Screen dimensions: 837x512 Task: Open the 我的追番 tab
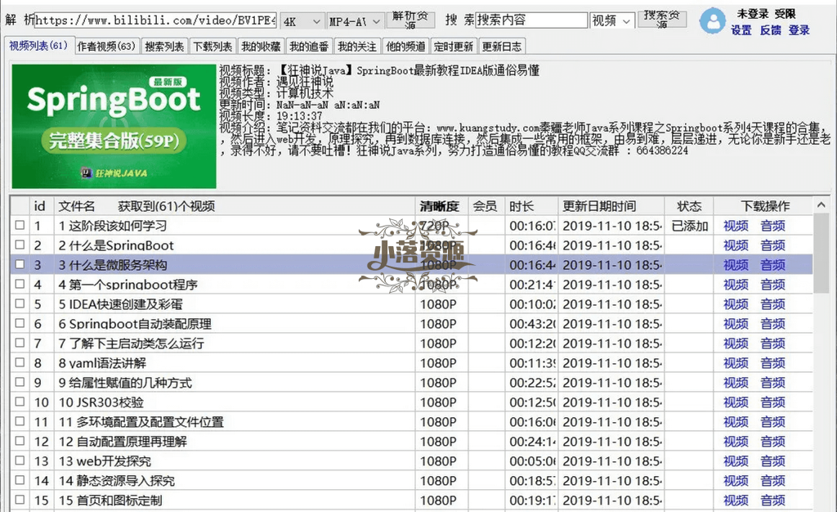point(308,47)
